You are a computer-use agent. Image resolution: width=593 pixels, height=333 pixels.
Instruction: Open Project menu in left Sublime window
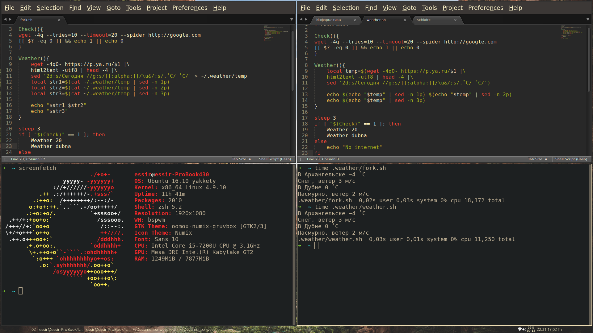pyautogui.click(x=157, y=8)
